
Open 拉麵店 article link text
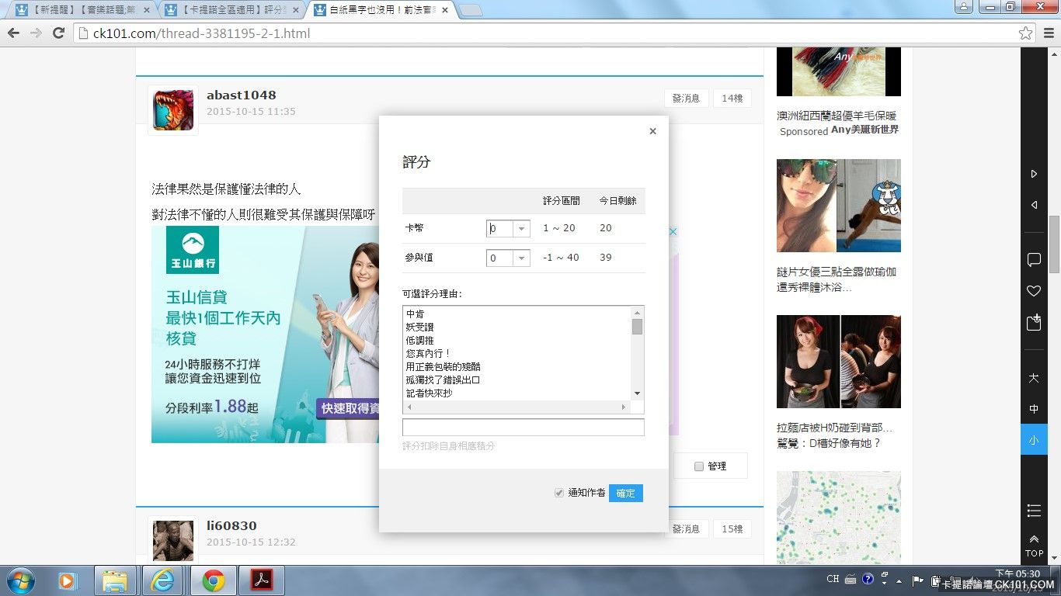835,435
